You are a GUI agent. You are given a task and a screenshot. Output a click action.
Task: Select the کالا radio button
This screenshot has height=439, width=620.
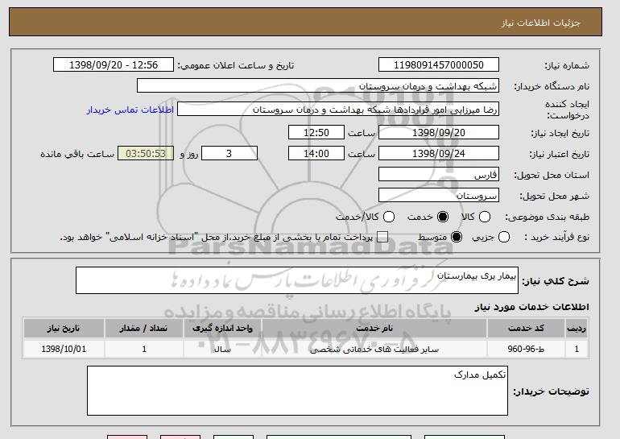coord(485,217)
